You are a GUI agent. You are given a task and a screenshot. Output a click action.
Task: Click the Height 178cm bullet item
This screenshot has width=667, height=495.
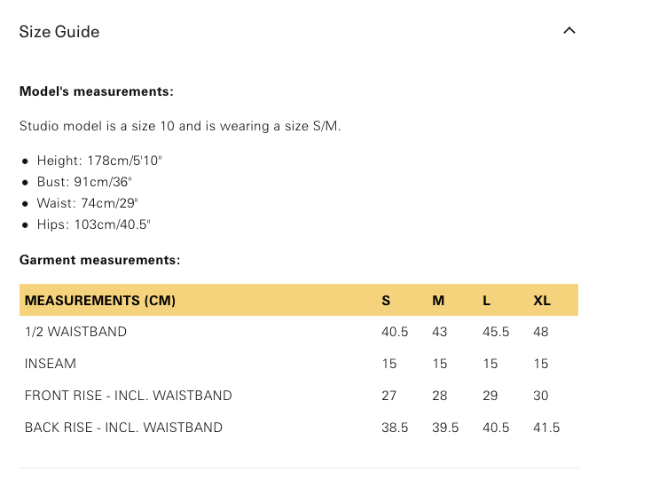(x=99, y=161)
